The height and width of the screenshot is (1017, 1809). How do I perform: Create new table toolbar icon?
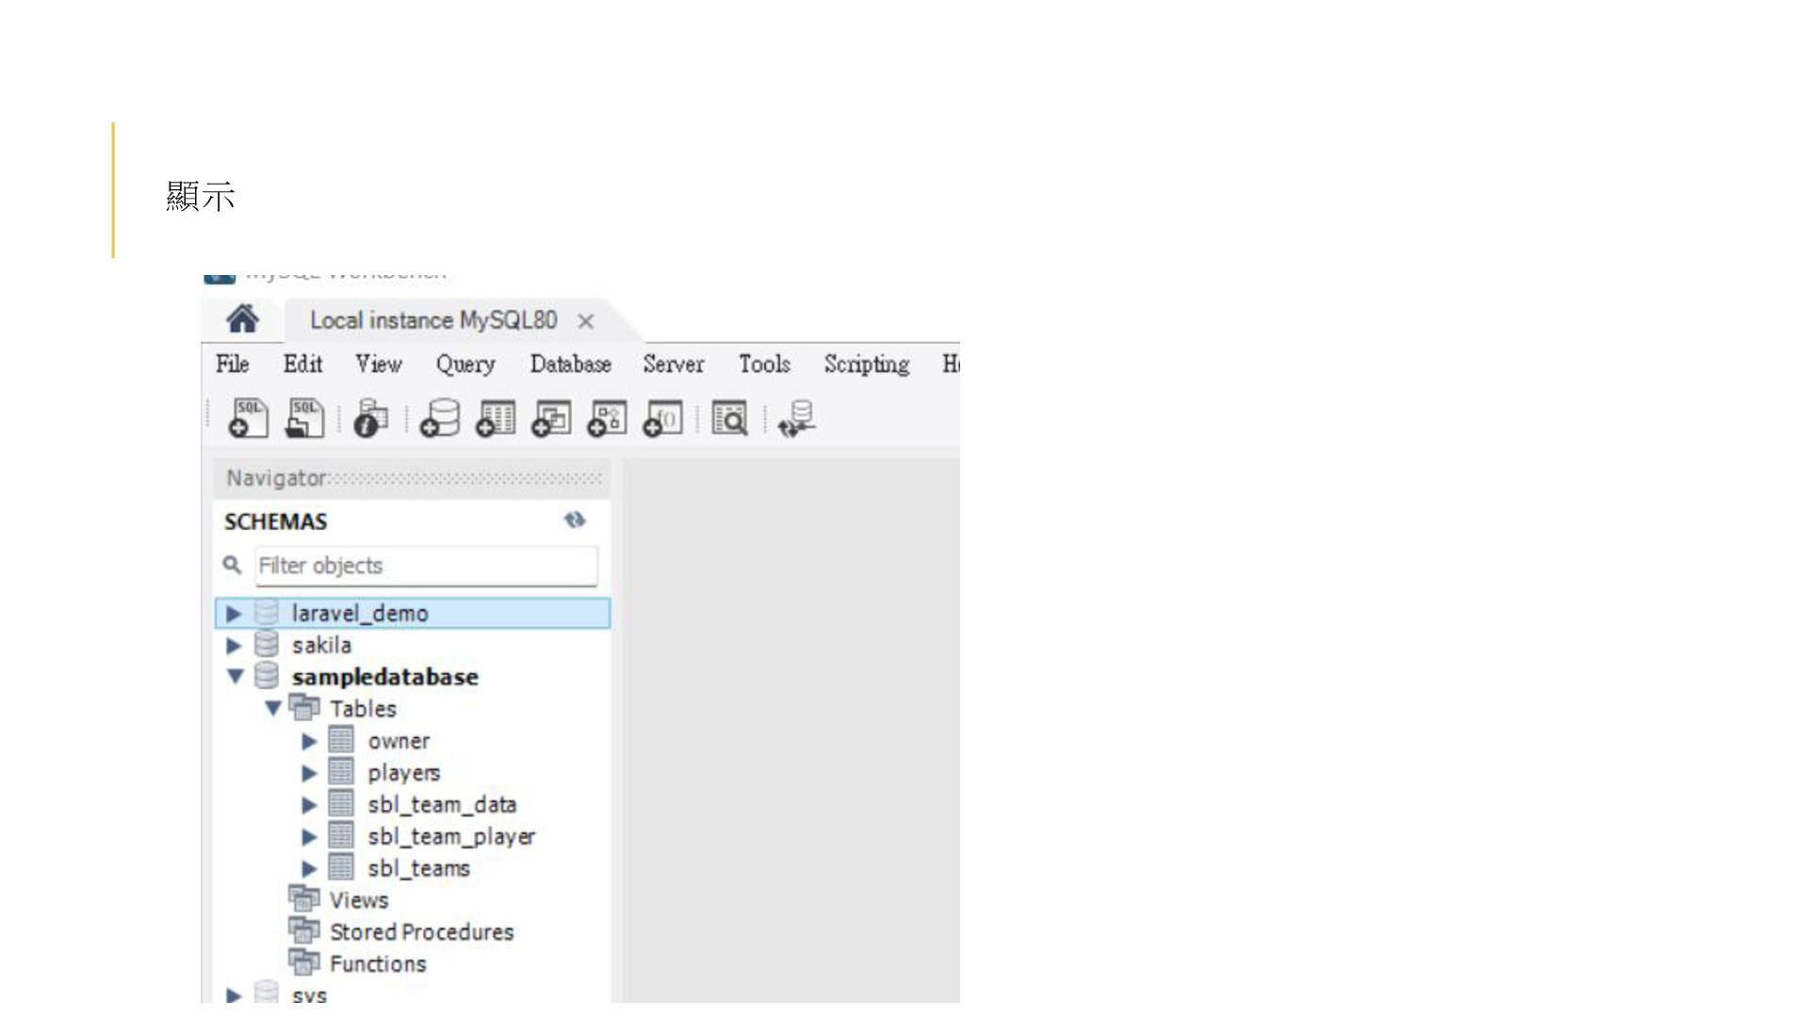point(496,418)
